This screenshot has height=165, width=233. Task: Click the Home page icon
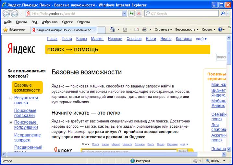click(113, 30)
